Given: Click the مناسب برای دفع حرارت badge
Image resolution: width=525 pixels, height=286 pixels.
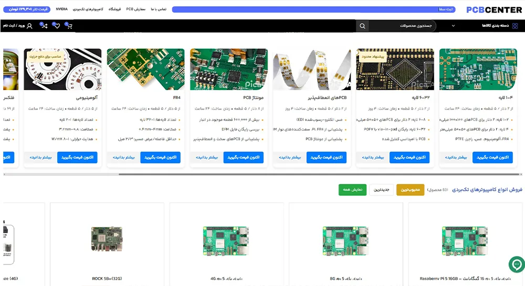Looking at the screenshot, I should coord(45,57).
